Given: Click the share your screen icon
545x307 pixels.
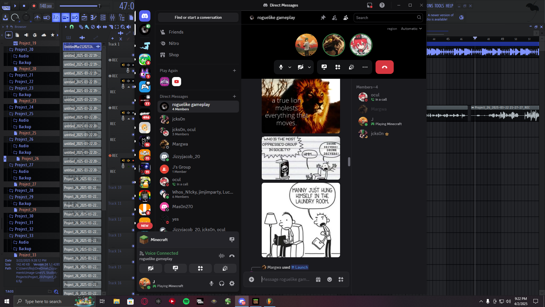Looking at the screenshot, I should (324, 67).
